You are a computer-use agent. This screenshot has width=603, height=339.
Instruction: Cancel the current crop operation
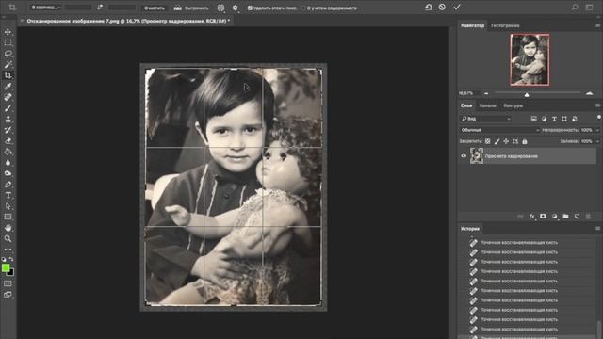pos(442,8)
